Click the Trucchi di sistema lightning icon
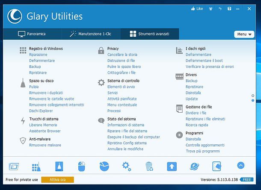Viewport: 261px width, 190px height. [x=23, y=121]
